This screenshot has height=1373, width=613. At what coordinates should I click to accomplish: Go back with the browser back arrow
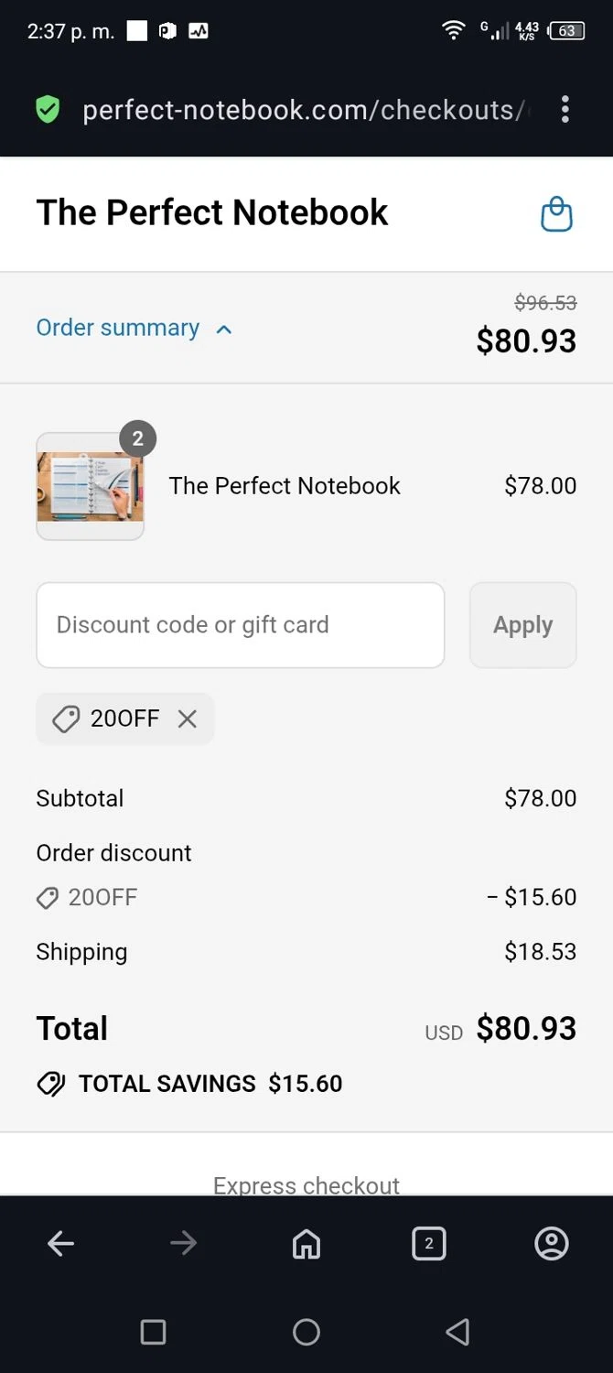click(61, 1243)
